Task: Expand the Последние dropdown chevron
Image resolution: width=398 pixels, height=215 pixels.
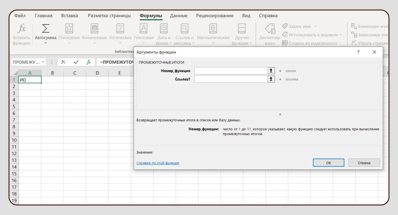Action: pyautogui.click(x=69, y=43)
